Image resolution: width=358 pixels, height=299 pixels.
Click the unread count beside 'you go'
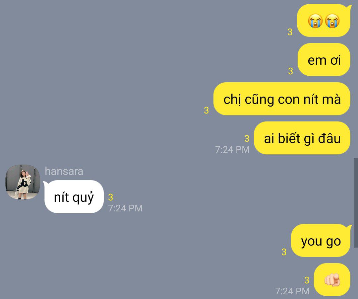pyautogui.click(x=284, y=252)
